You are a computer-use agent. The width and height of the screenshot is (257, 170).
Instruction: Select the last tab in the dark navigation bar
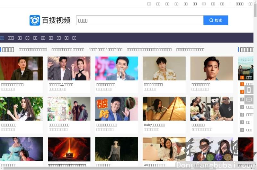(x=74, y=38)
